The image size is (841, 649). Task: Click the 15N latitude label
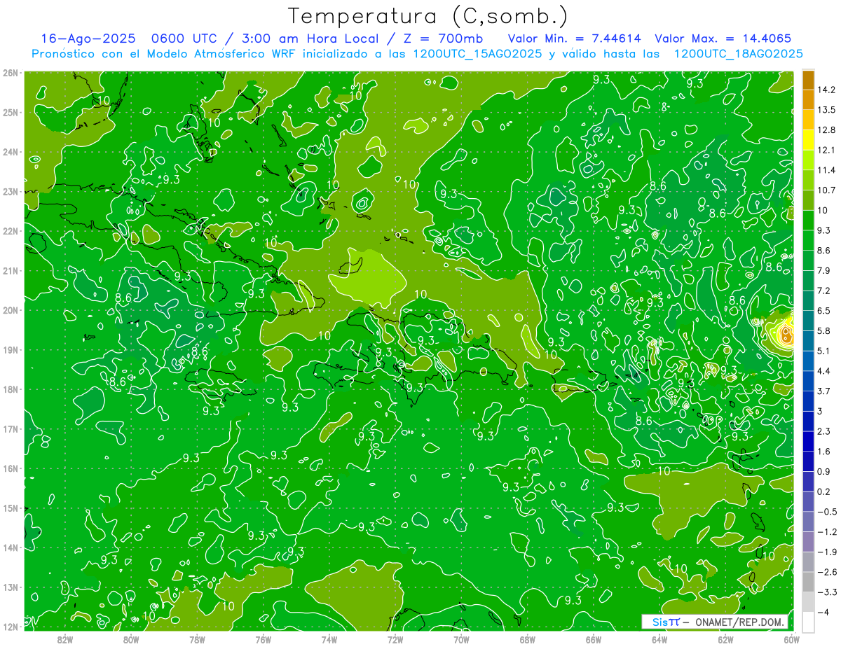click(x=11, y=508)
